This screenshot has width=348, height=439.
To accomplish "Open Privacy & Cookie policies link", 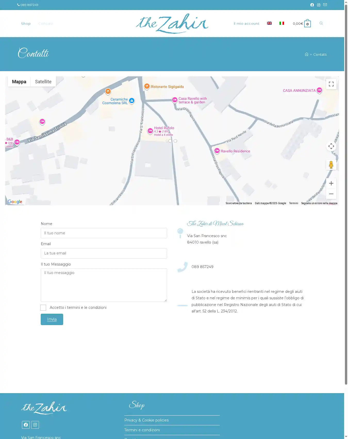I will (x=146, y=420).
